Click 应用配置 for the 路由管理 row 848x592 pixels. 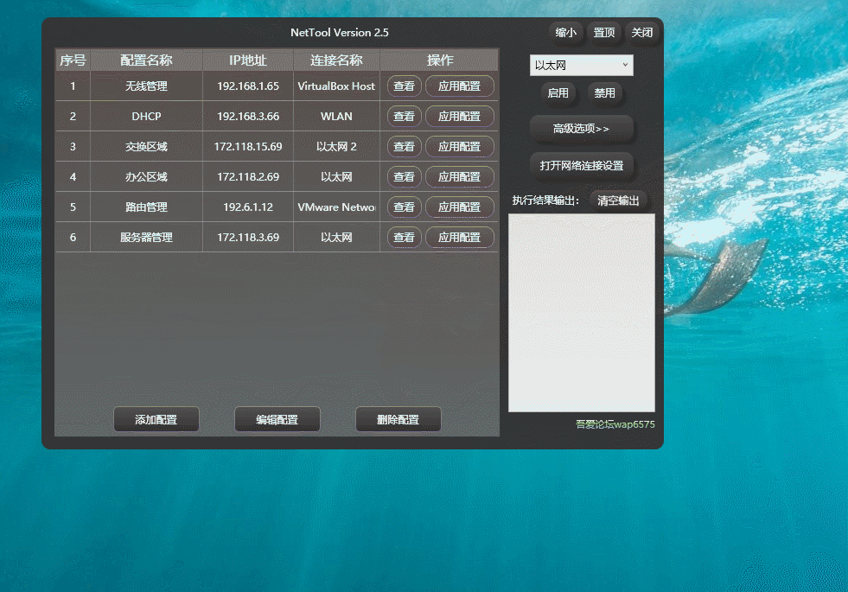pyautogui.click(x=459, y=207)
